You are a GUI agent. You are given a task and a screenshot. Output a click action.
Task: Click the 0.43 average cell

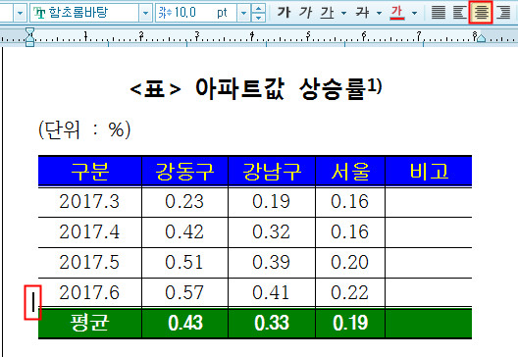pos(185,324)
